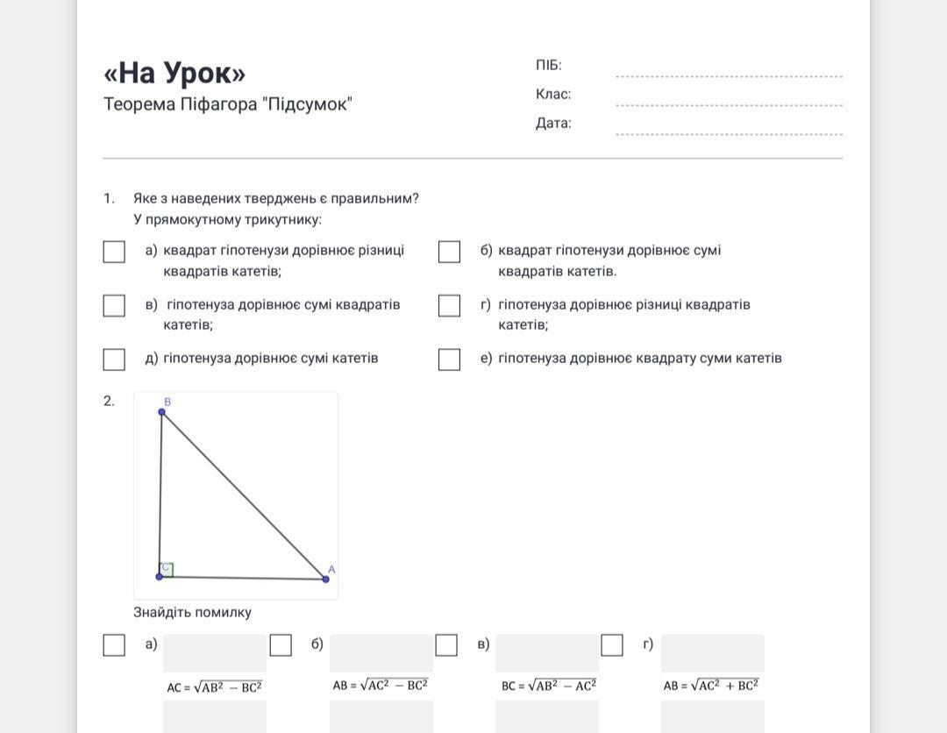Tick checkbox г) гіпотенуза дорівнює різниці квадратів

(x=449, y=305)
